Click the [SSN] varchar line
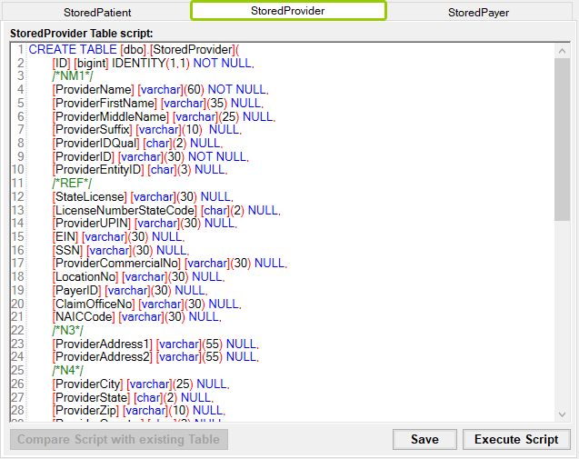The image size is (579, 459). [121, 250]
